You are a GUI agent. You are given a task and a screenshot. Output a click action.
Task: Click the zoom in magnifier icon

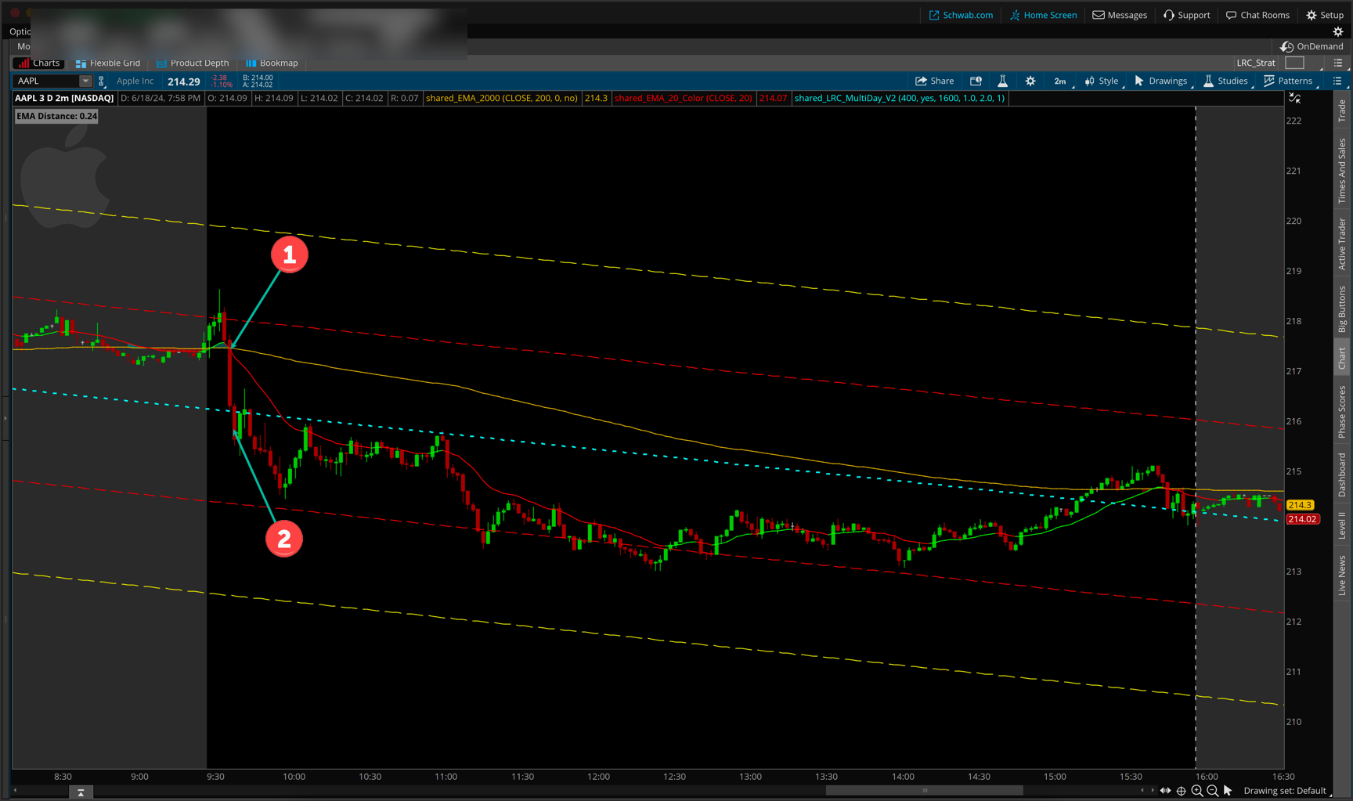click(x=1197, y=791)
